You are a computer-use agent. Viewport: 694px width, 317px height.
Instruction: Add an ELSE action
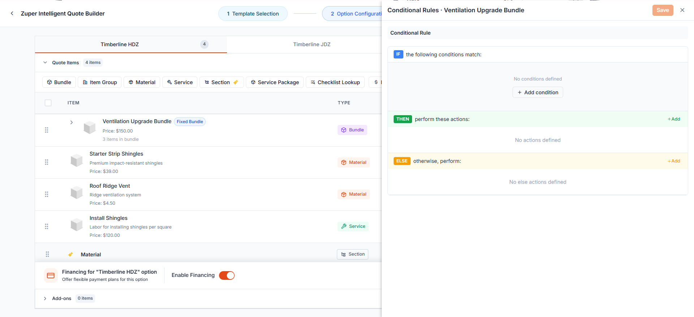point(674,161)
